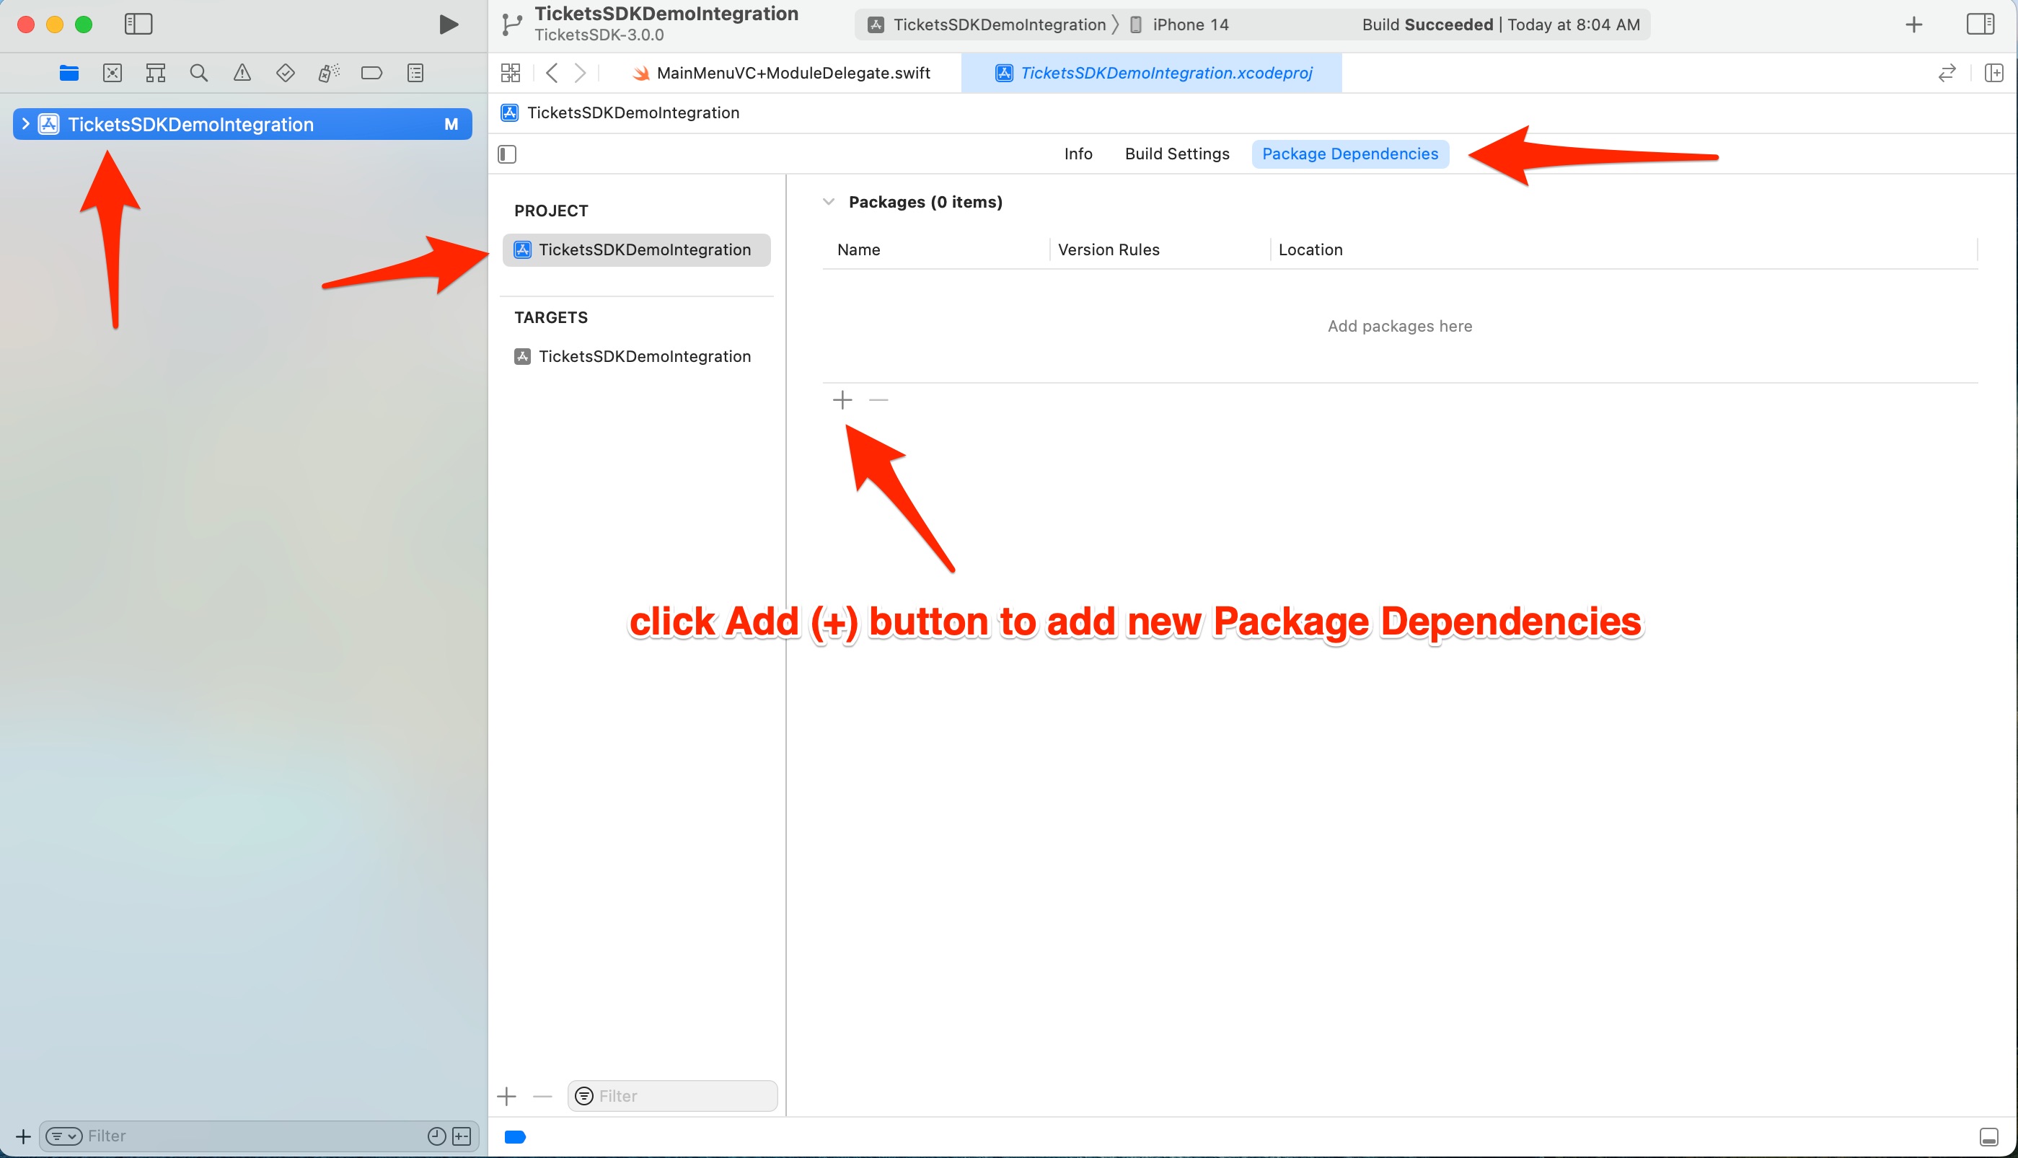Viewport: 2018px width, 1158px height.
Task: Open the MainMenuVC+ModuleDelegate.swift tab
Action: click(792, 73)
